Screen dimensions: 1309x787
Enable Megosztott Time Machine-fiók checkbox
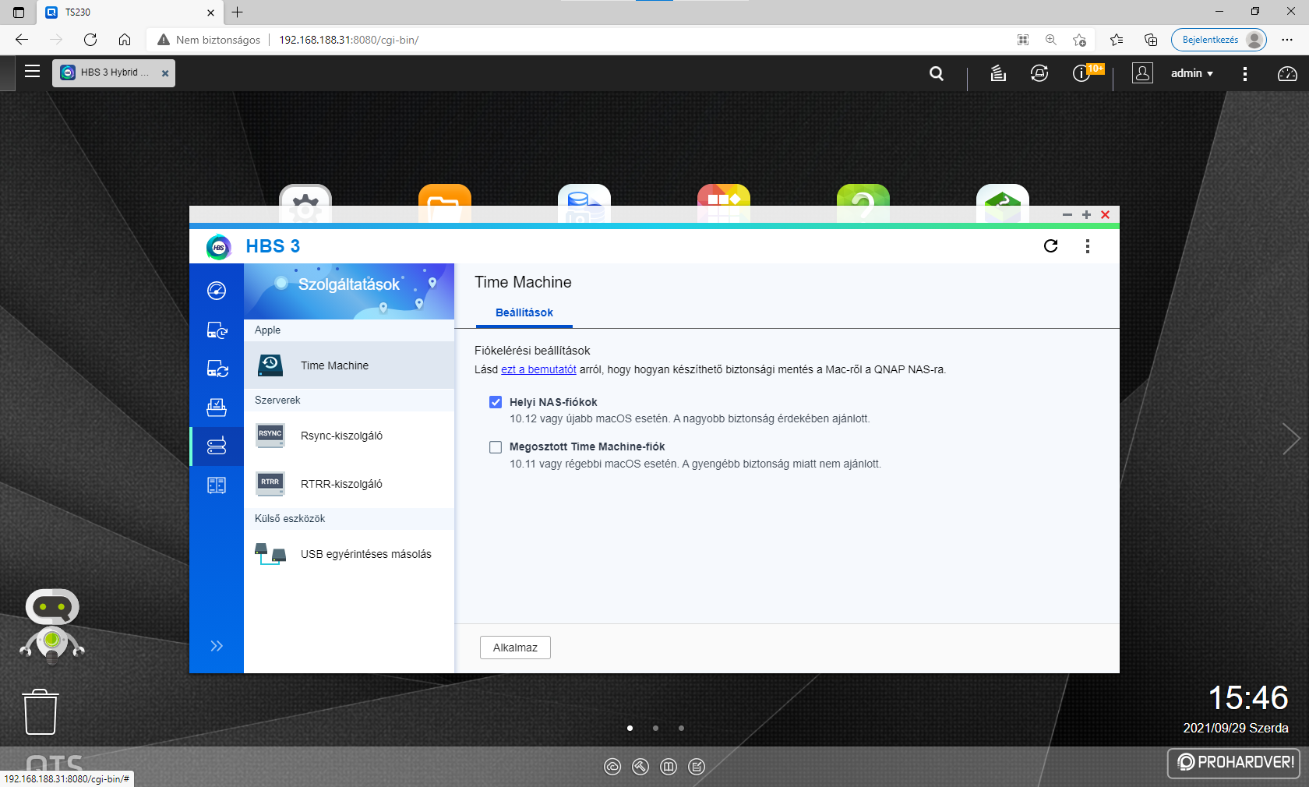click(x=496, y=447)
